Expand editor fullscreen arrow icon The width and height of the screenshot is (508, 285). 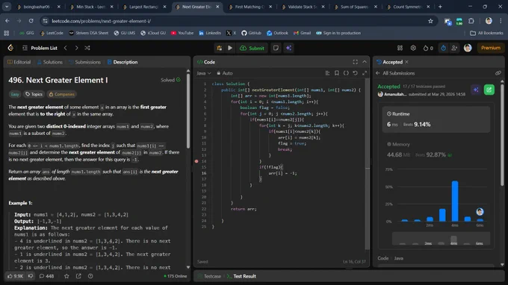point(365,73)
